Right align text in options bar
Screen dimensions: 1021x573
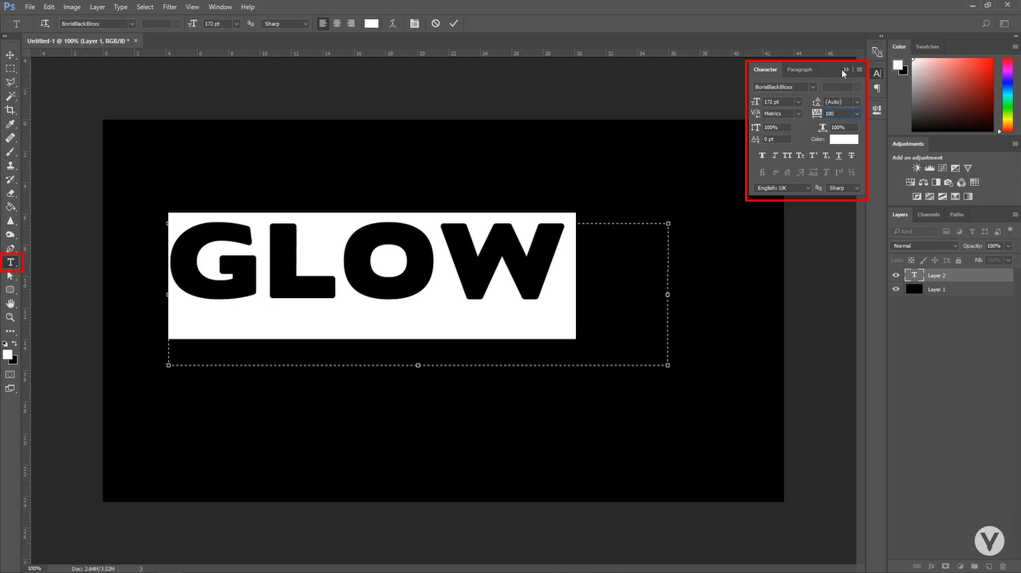click(350, 24)
